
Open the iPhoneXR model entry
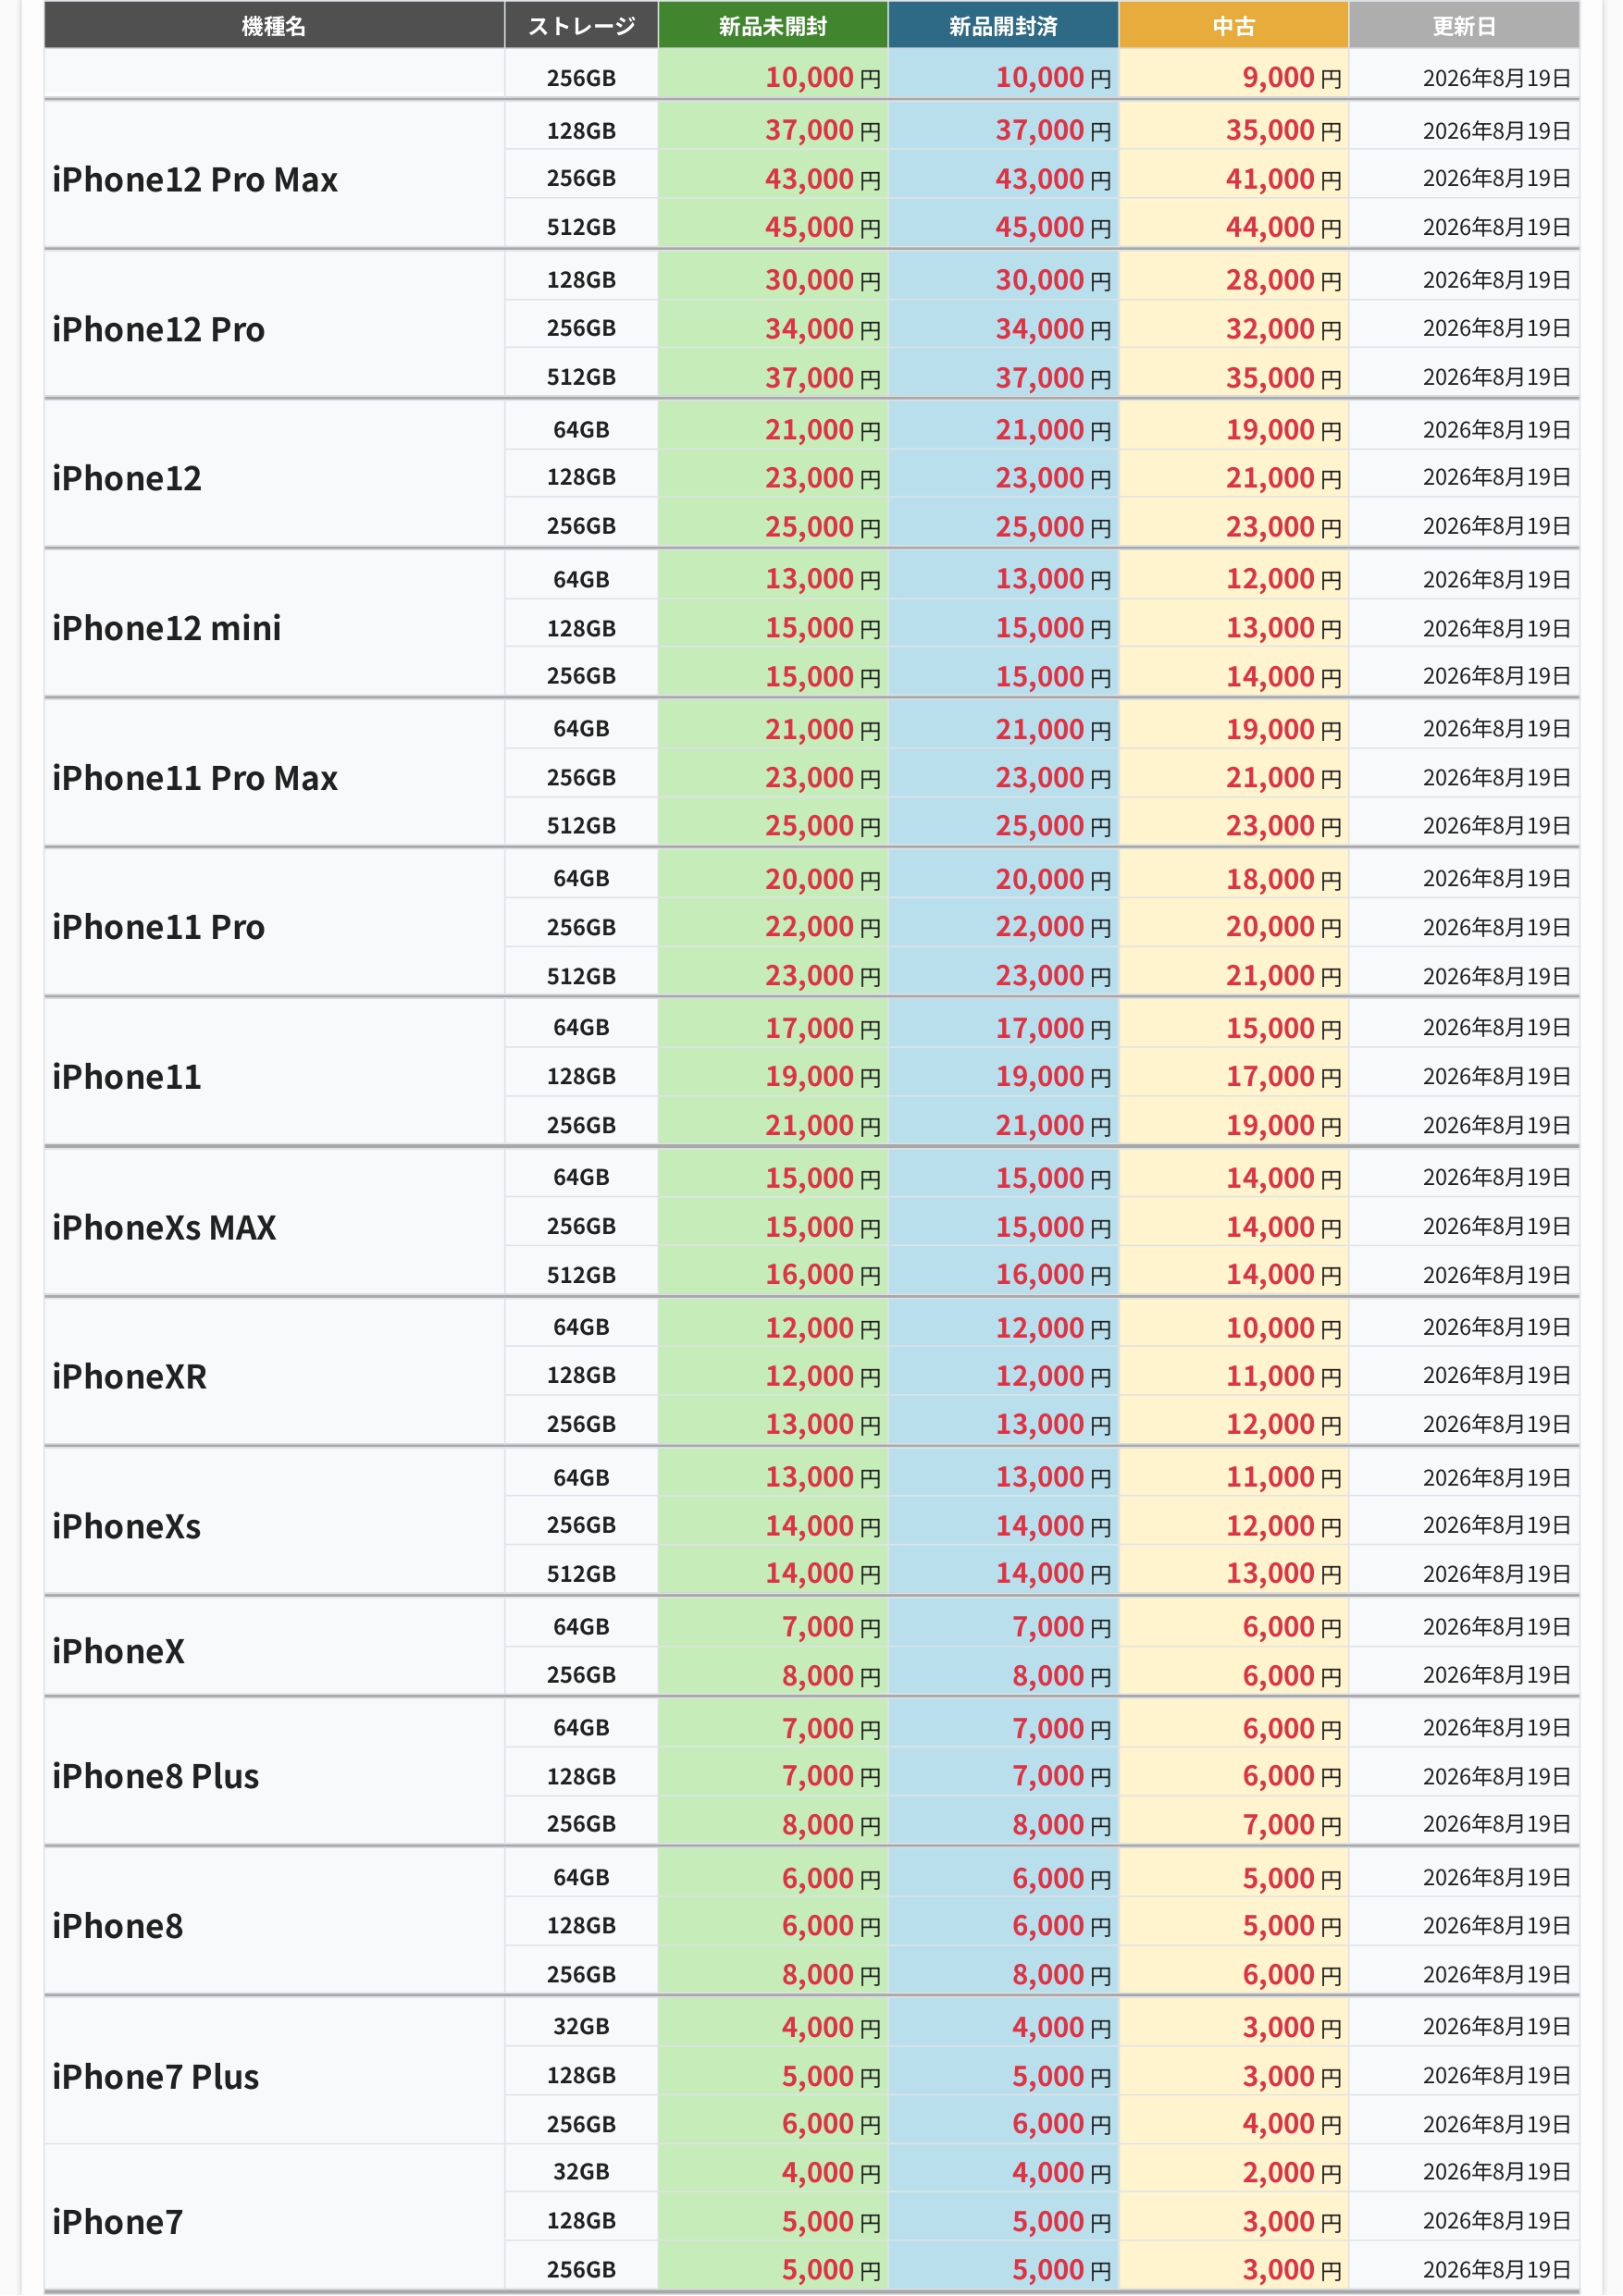(130, 1376)
